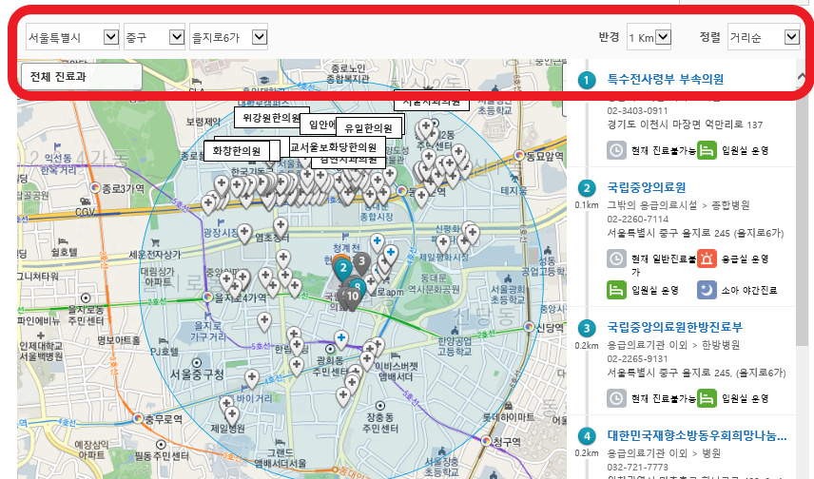The width and height of the screenshot is (814, 479).
Task: Click 유일한의원 map label
Action: click(369, 127)
